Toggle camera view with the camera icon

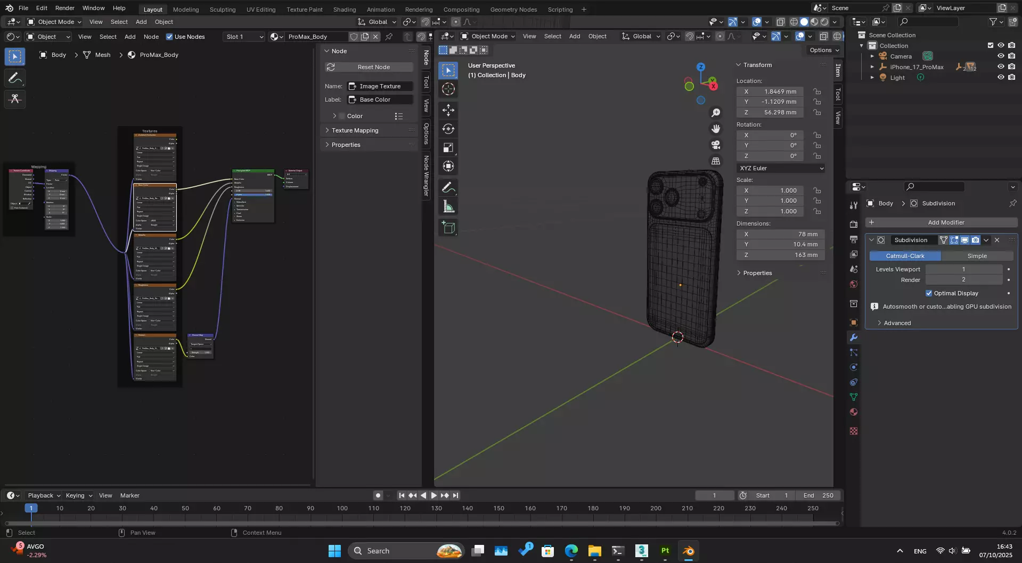(716, 145)
